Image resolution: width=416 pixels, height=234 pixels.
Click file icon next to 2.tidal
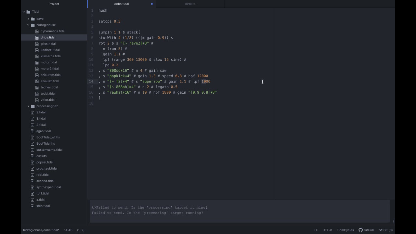tap(32, 112)
